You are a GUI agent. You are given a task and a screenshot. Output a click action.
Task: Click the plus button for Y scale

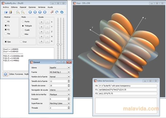point(41,27)
